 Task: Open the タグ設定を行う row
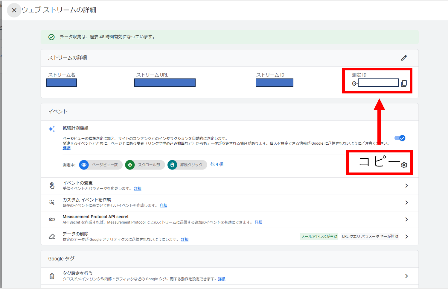pyautogui.click(x=406, y=276)
